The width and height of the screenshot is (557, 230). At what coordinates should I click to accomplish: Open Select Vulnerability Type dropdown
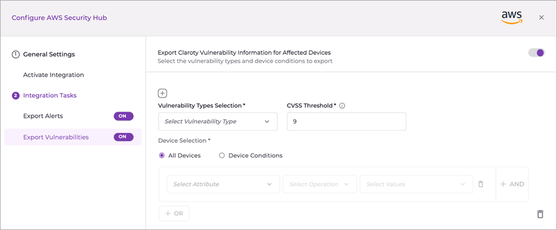click(x=218, y=121)
